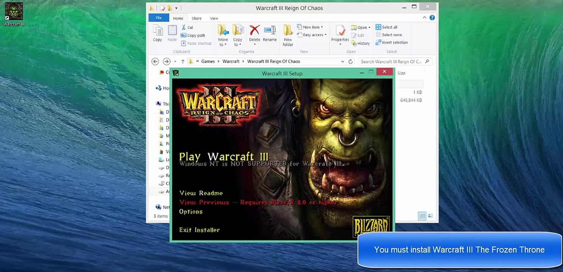Switch to the large icons view layout
This screenshot has width=563, height=272.
pyautogui.click(x=430, y=216)
